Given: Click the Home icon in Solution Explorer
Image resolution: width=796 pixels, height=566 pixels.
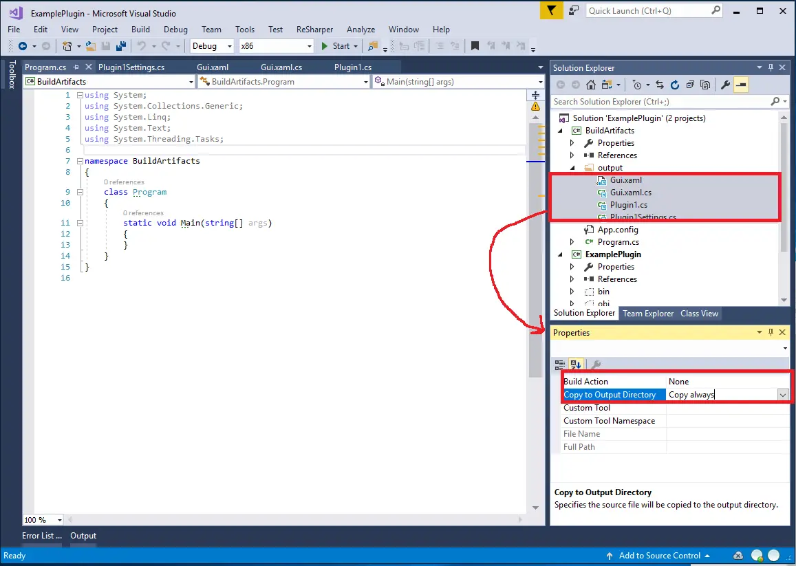Looking at the screenshot, I should tap(591, 85).
